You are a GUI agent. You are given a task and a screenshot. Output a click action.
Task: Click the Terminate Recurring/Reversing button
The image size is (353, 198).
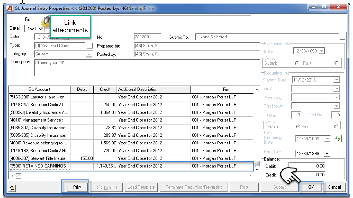point(194,187)
